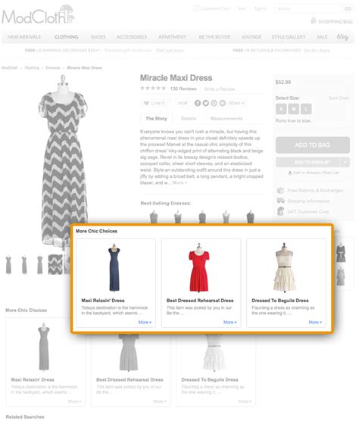Switch to the Measurements tab
The height and width of the screenshot is (421, 359).
tap(226, 118)
